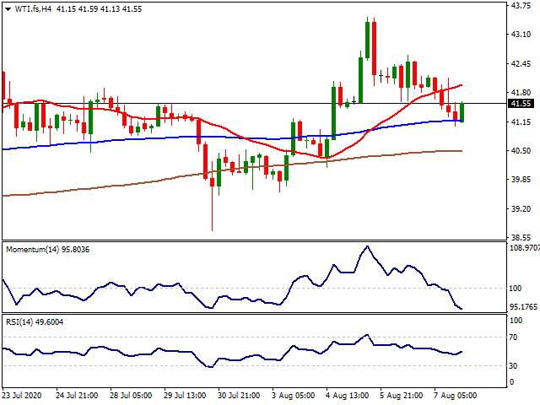The image size is (540, 405).
Task: Click the Momentum(14) 95.8036 indicator label
Action: coord(48,250)
